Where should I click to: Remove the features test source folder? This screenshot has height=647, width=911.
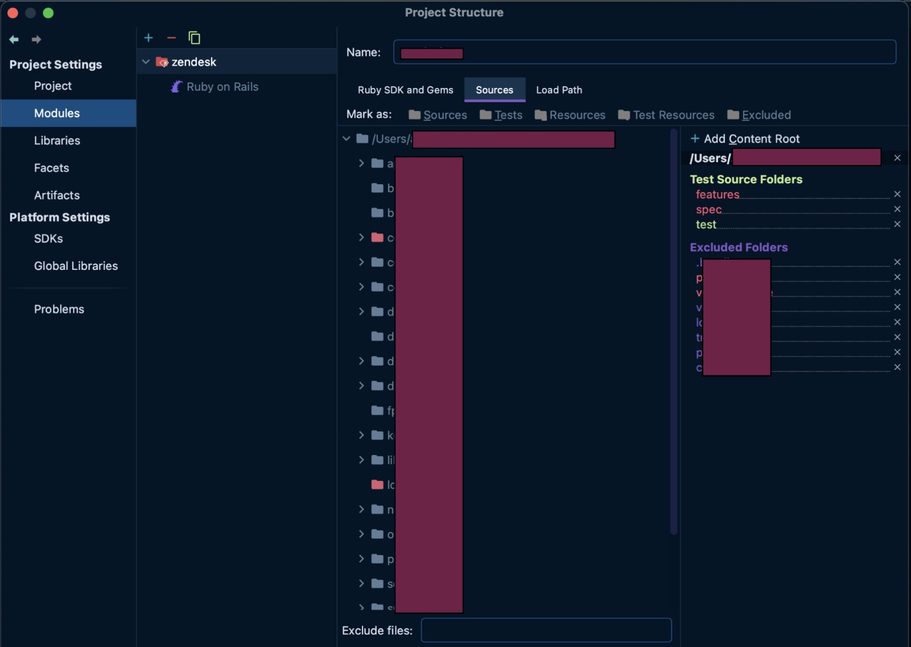pos(897,195)
